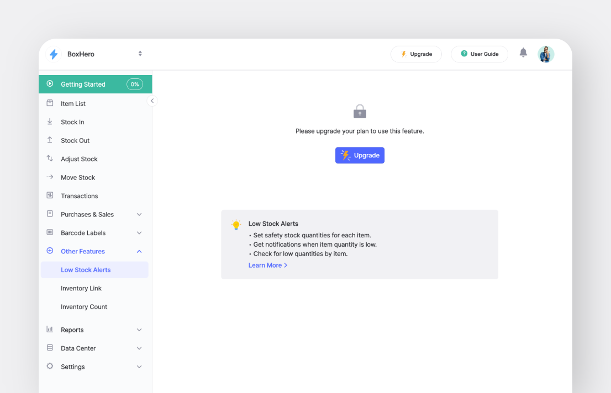Open the Learn More link
This screenshot has height=393, width=611.
pyautogui.click(x=267, y=265)
